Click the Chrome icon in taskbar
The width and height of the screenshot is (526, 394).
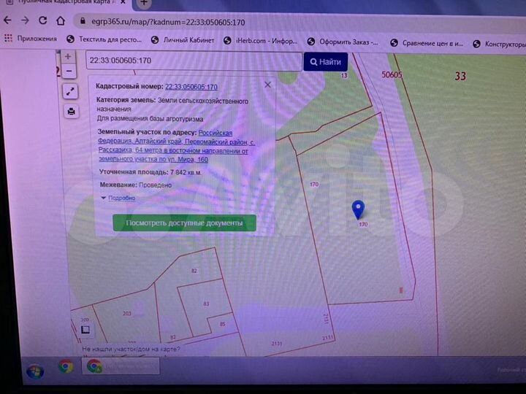(x=66, y=366)
